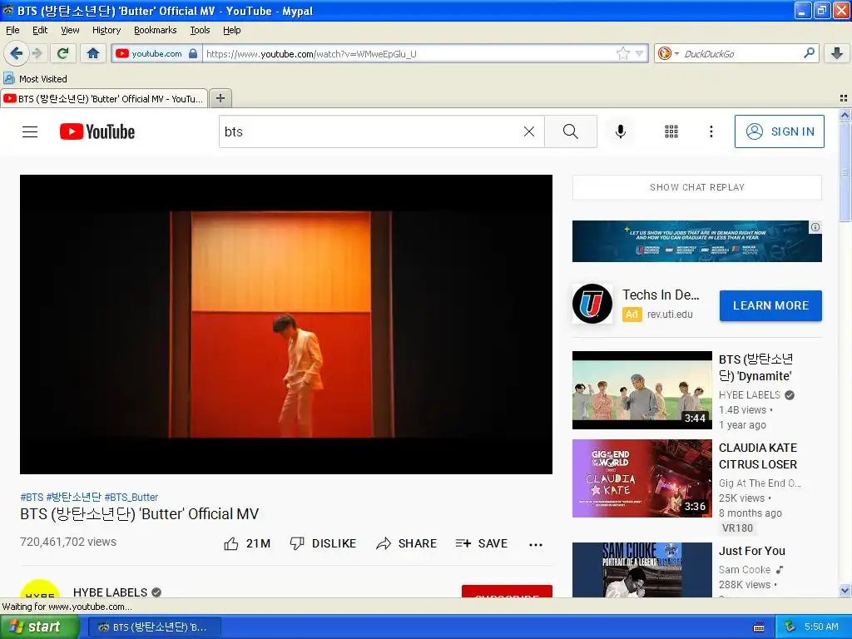Click the list all tabs icon
Image resolution: width=852 pixels, height=639 pixels.
[x=844, y=98]
